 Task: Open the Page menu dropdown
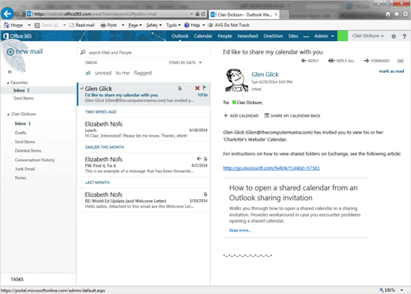135,25
